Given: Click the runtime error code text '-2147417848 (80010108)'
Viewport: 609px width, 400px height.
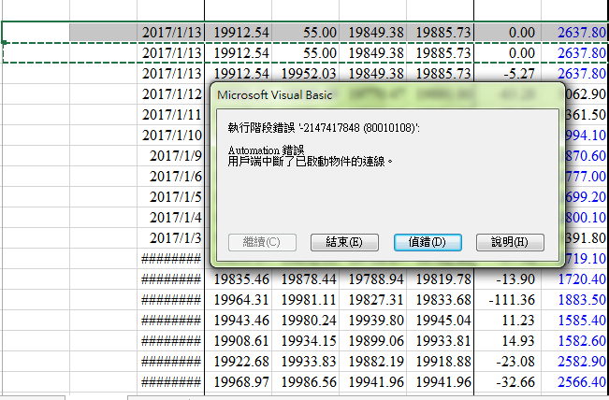Looking at the screenshot, I should (358, 128).
